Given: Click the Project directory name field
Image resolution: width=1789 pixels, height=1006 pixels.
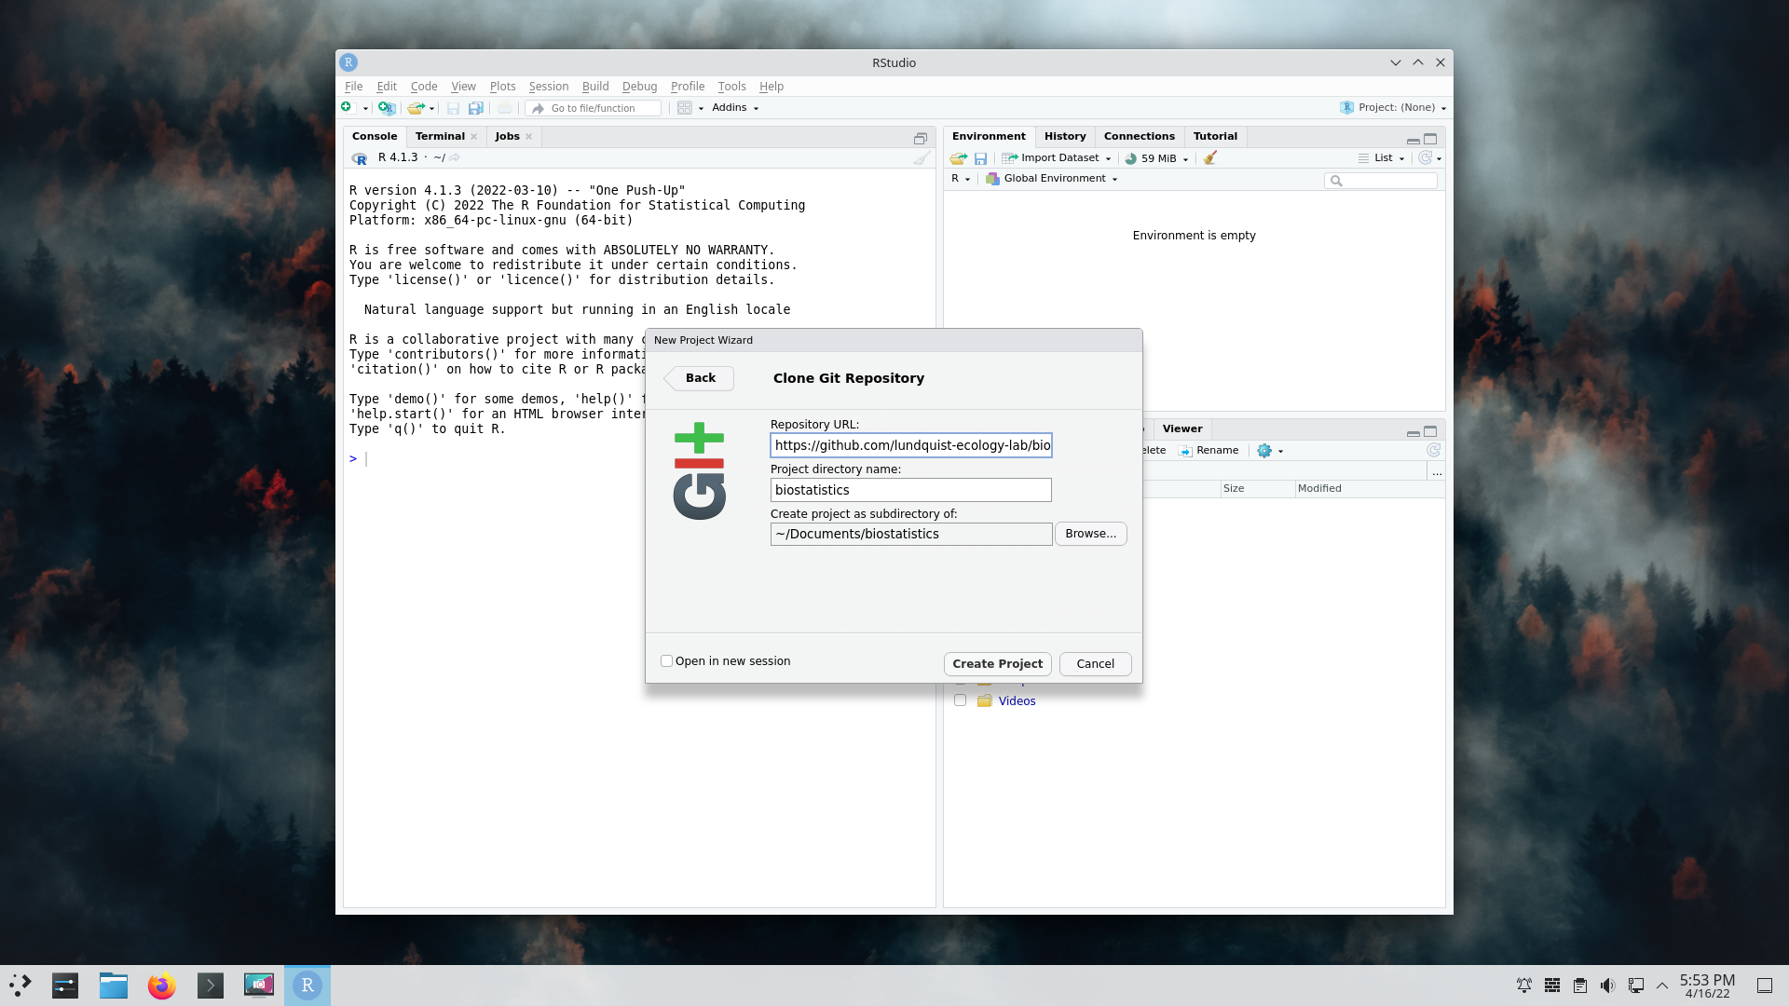Looking at the screenshot, I should [x=910, y=490].
